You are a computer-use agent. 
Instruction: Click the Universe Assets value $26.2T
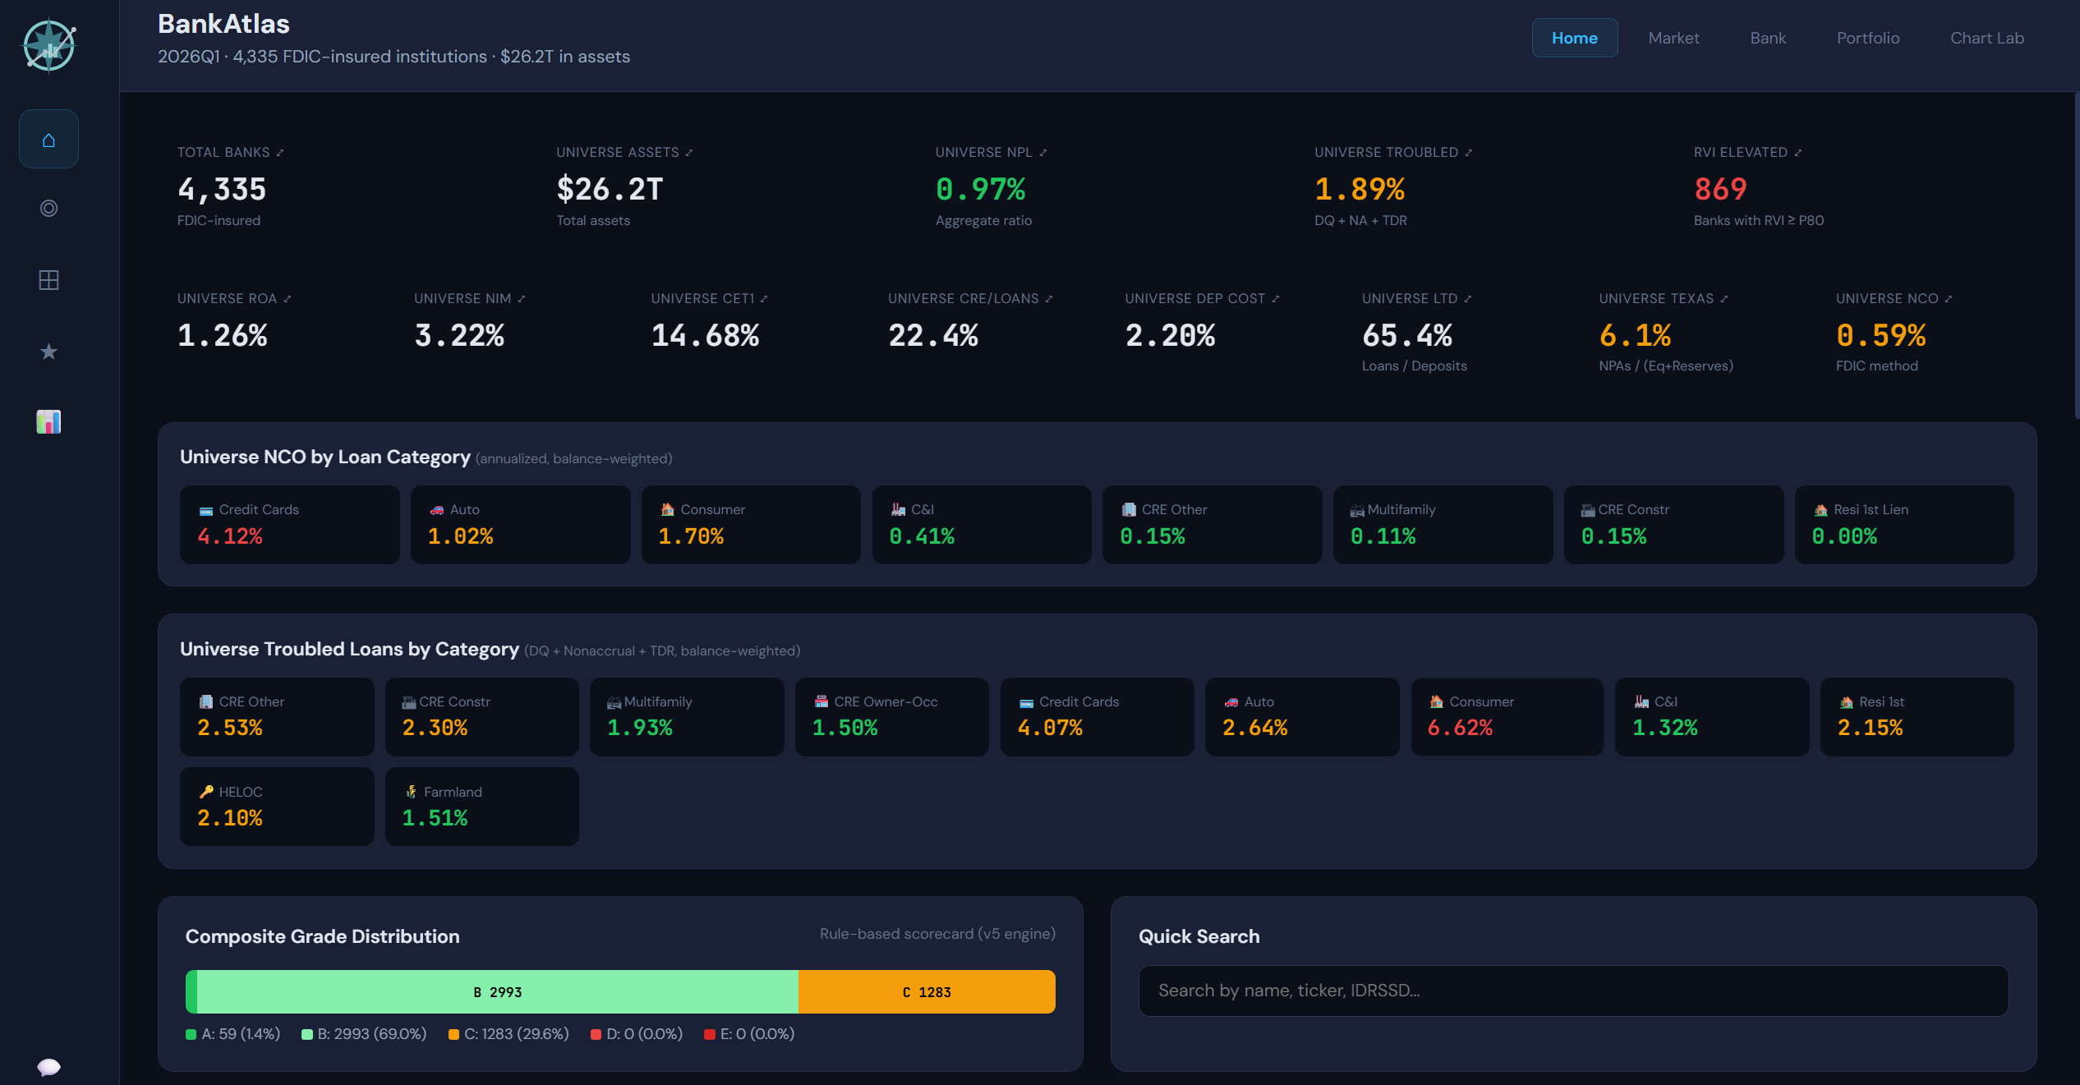[x=610, y=190]
